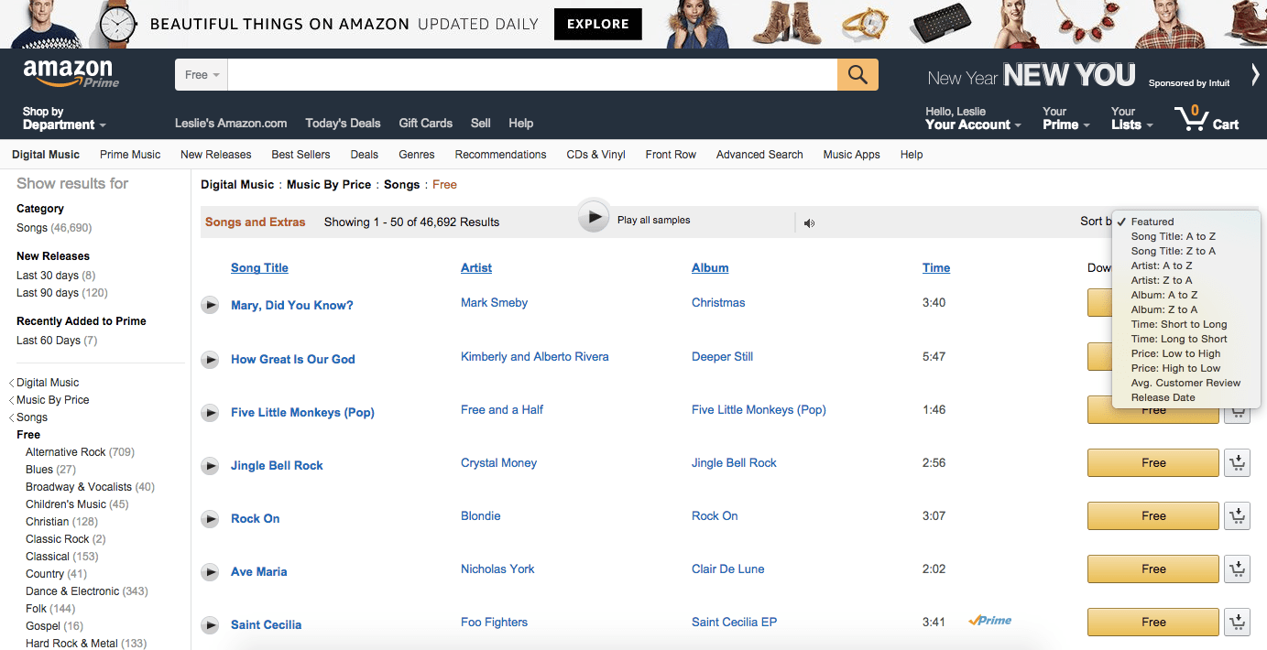Play all samples with the round play button
This screenshot has height=650, width=1267.
595,217
